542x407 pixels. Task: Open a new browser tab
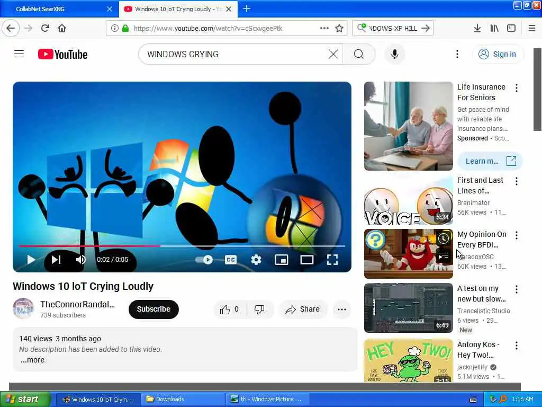click(247, 8)
